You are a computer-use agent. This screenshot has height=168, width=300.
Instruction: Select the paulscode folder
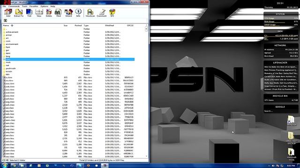point(68,69)
